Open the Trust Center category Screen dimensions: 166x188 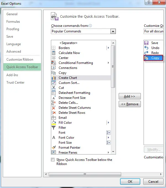tap(15, 83)
